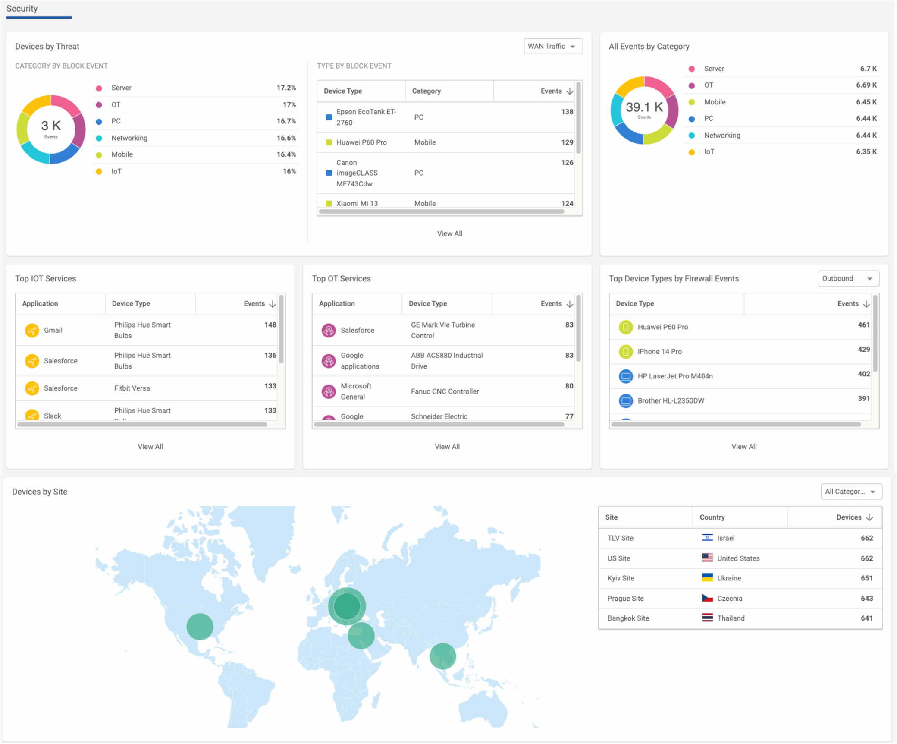Click horizontal scrollbar in Top IOT Services table
Image resolution: width=897 pixels, height=744 pixels.
pyautogui.click(x=142, y=424)
